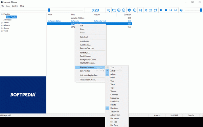Skip to the next track
The width and height of the screenshot is (203, 127).
pyautogui.click(x=175, y=10)
